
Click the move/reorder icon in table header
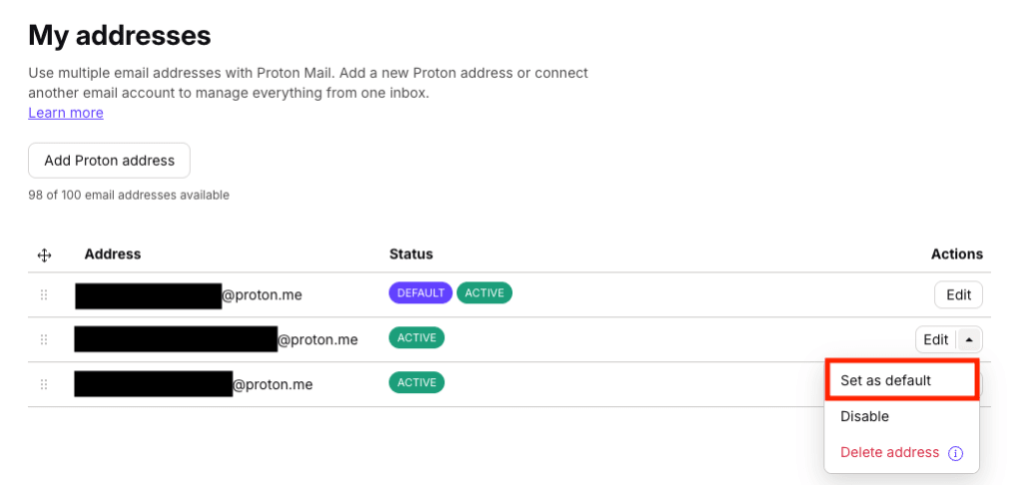click(44, 255)
